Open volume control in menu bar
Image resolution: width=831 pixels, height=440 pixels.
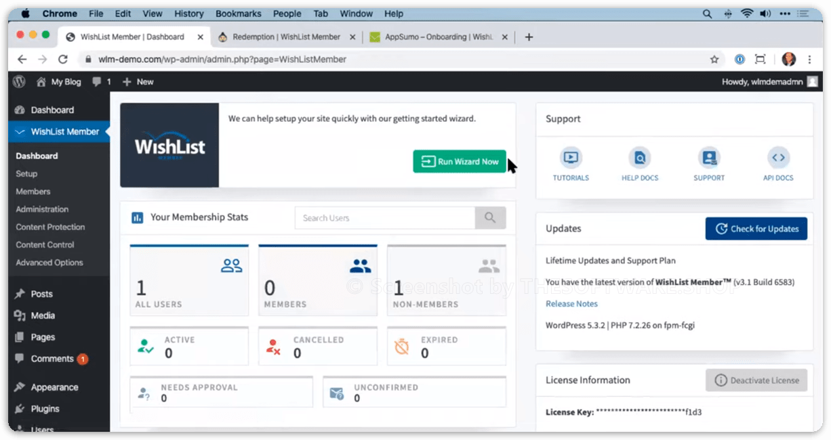[766, 14]
